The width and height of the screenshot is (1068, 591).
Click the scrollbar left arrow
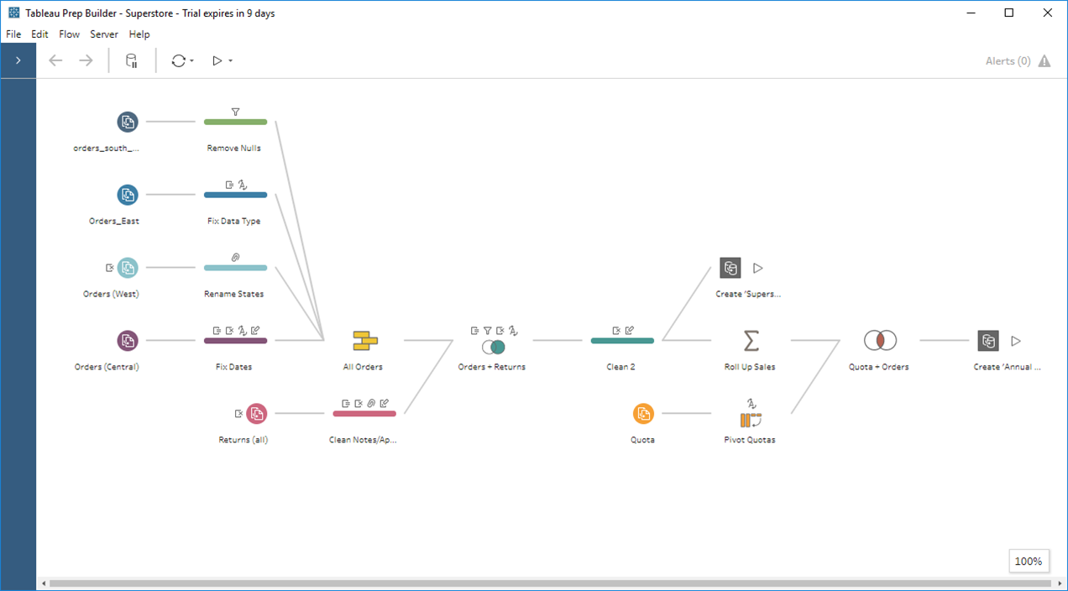43,583
